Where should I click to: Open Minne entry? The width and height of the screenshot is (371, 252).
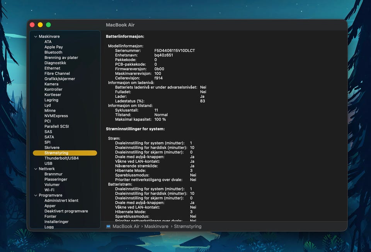pos(50,111)
